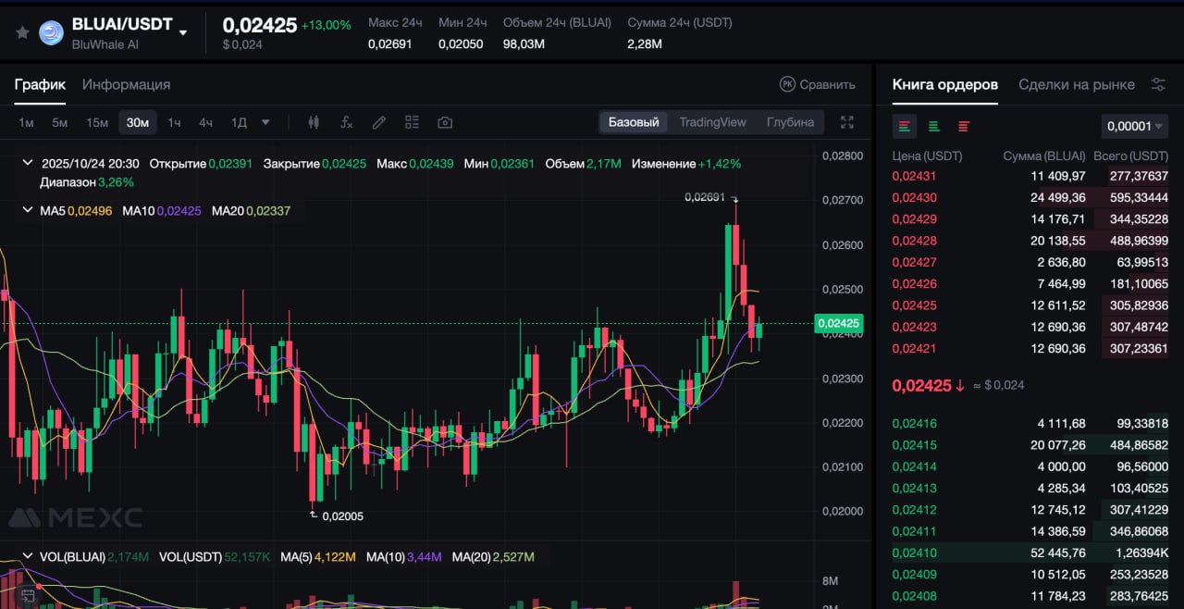Click the last price 0,02425 in order book

tap(921, 385)
